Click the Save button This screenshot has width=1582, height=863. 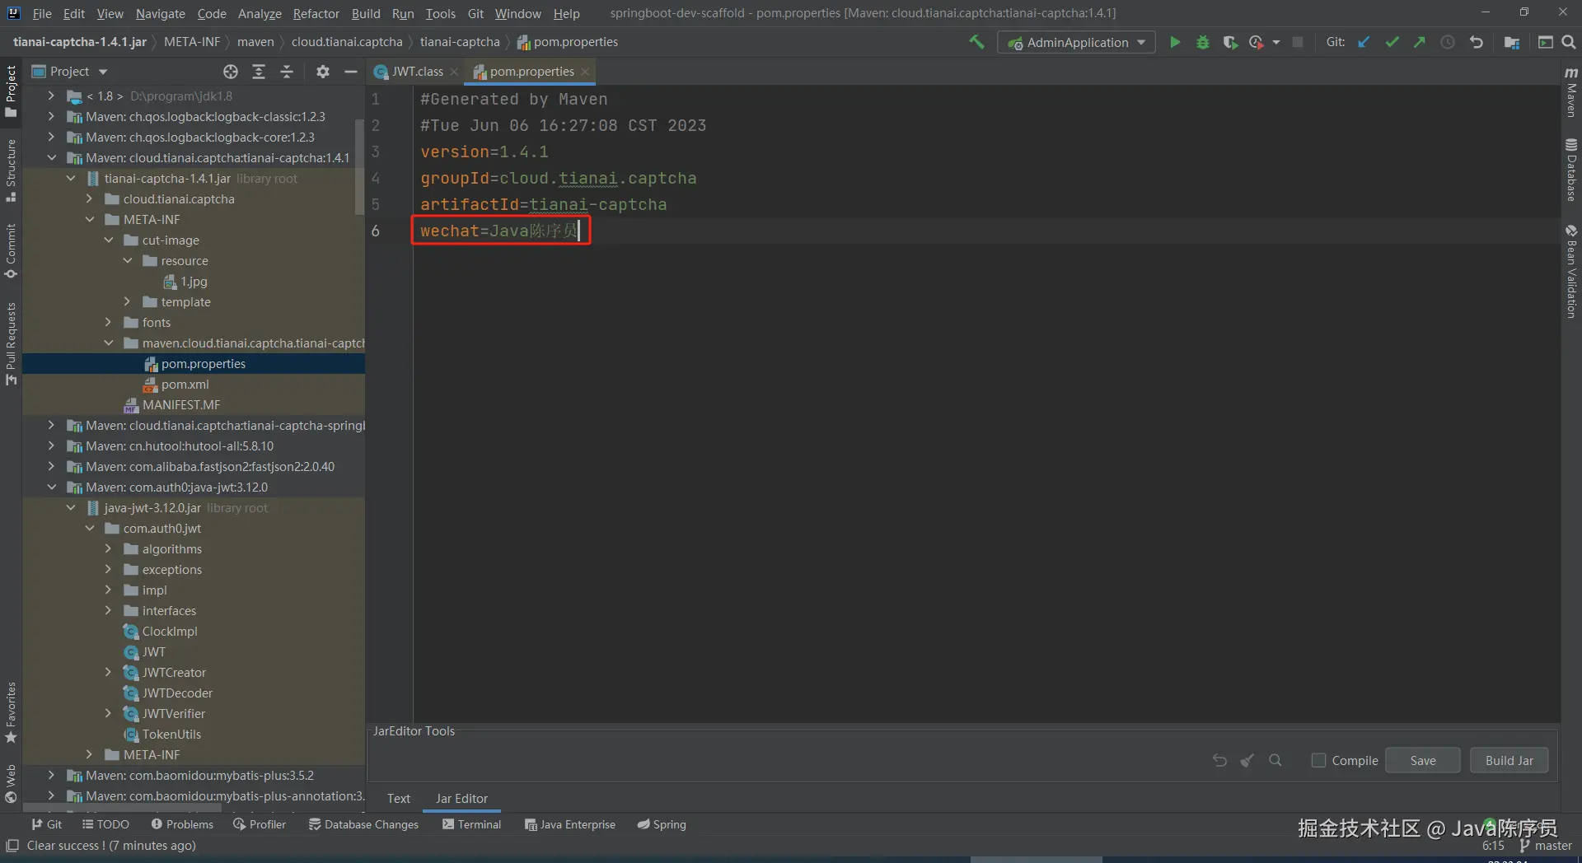[1423, 760]
